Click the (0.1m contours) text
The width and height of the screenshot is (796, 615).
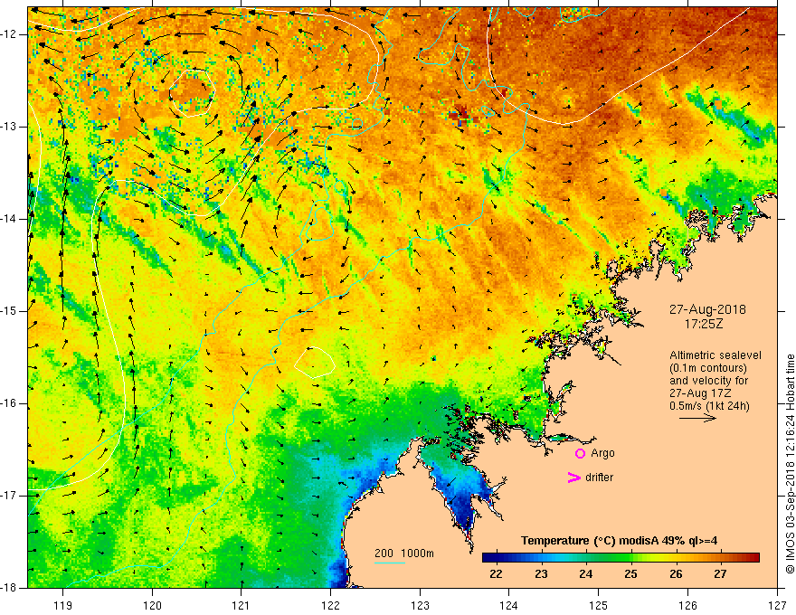(x=707, y=368)
